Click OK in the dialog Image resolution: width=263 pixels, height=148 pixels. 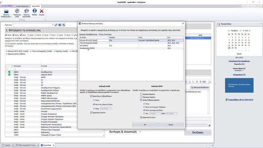pos(145,125)
